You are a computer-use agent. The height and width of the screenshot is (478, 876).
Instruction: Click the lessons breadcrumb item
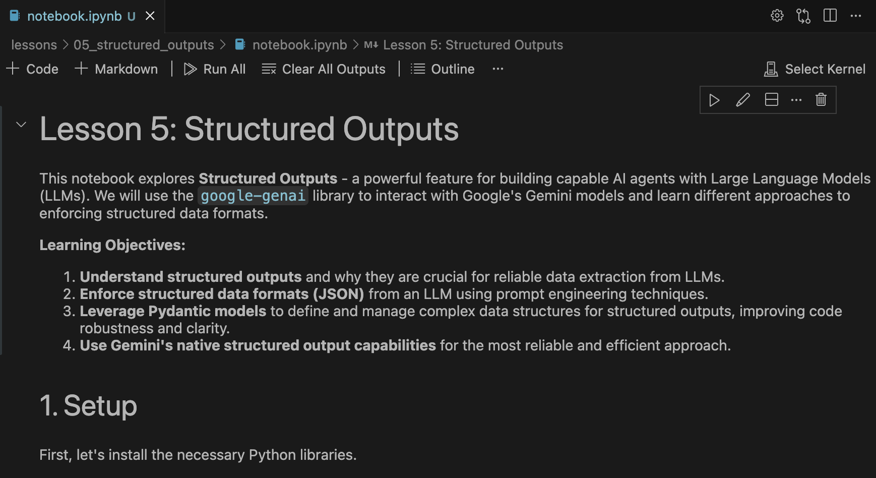point(34,45)
